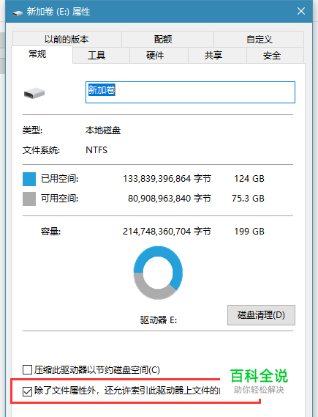The height and width of the screenshot is (417, 318).
Task: Select the 常规 tab
Action: tap(42, 54)
